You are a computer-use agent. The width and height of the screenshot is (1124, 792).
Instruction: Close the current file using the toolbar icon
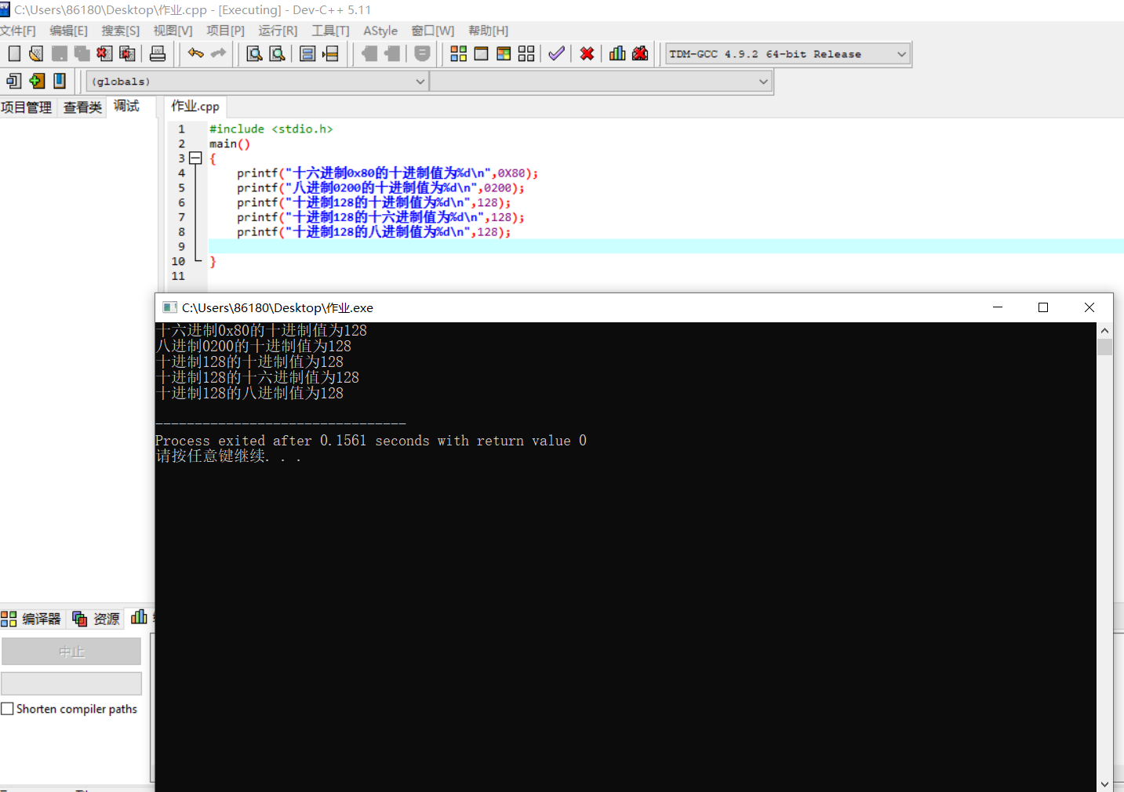click(104, 53)
